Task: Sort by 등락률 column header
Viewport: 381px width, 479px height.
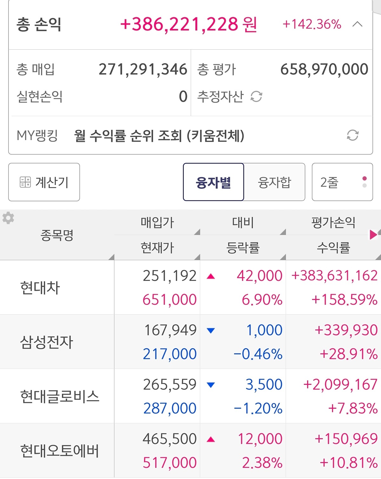Action: [243, 248]
